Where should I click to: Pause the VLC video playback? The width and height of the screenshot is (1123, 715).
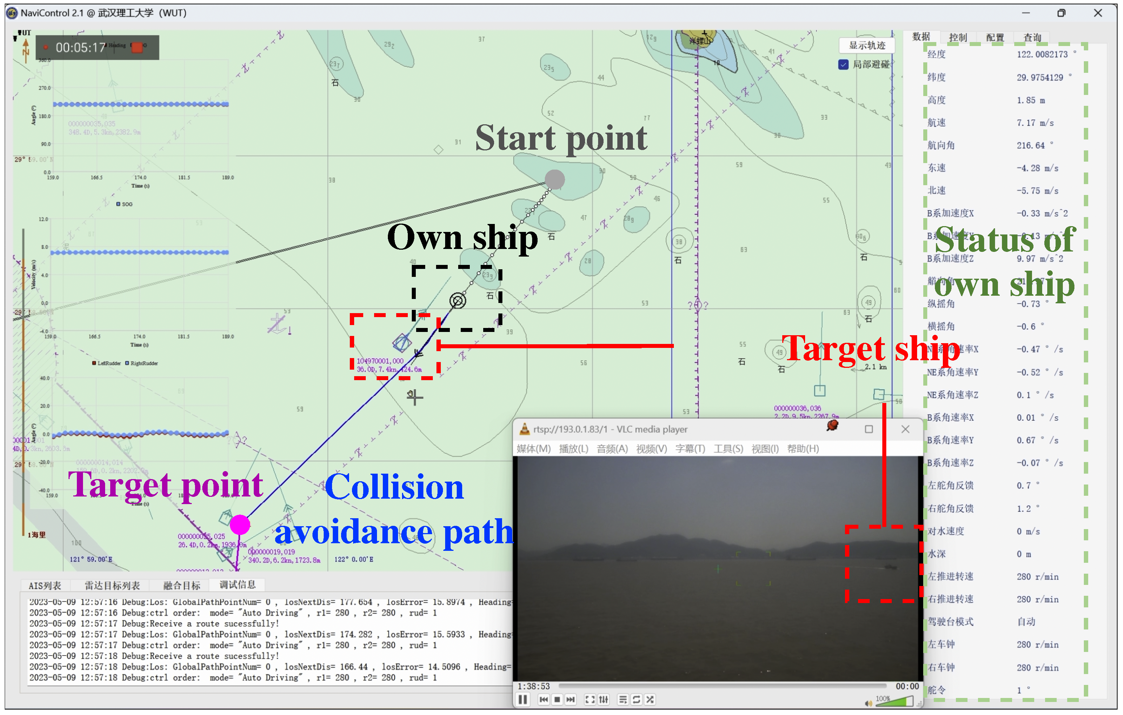pos(523,700)
